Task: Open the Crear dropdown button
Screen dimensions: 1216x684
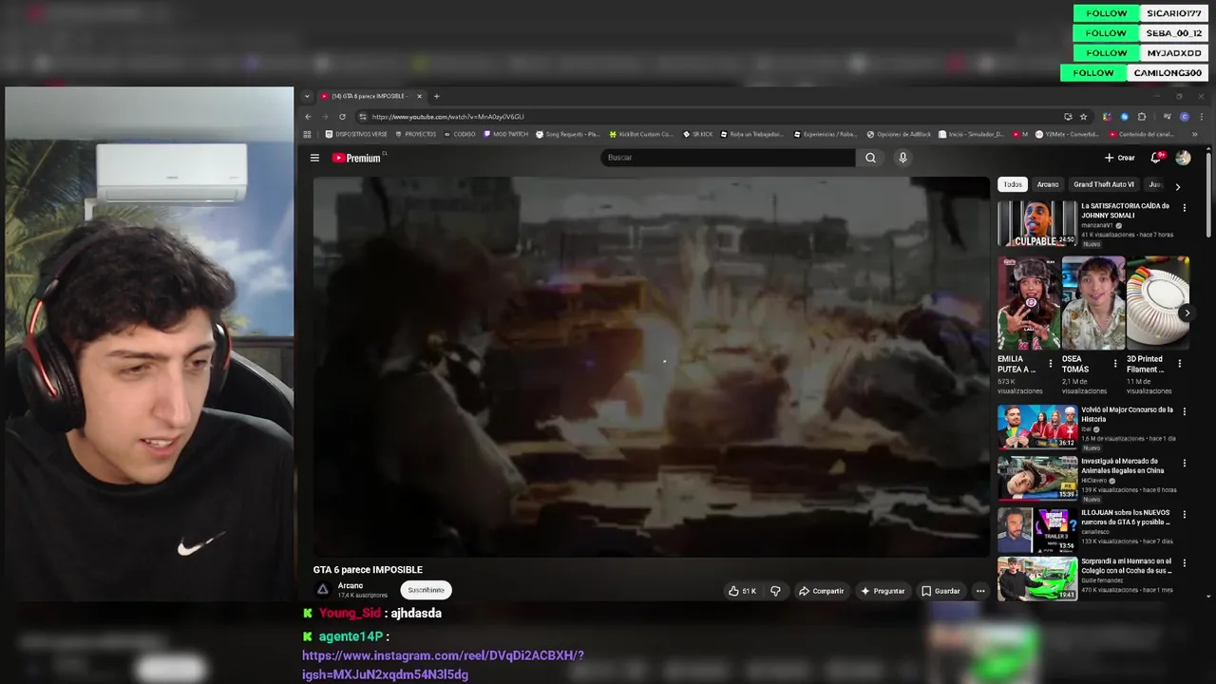Action: [x=1120, y=158]
